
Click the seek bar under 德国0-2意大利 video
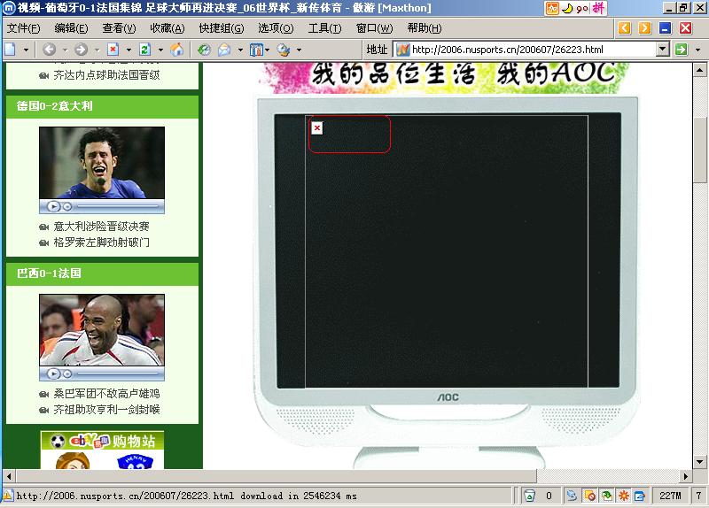[x=119, y=206]
